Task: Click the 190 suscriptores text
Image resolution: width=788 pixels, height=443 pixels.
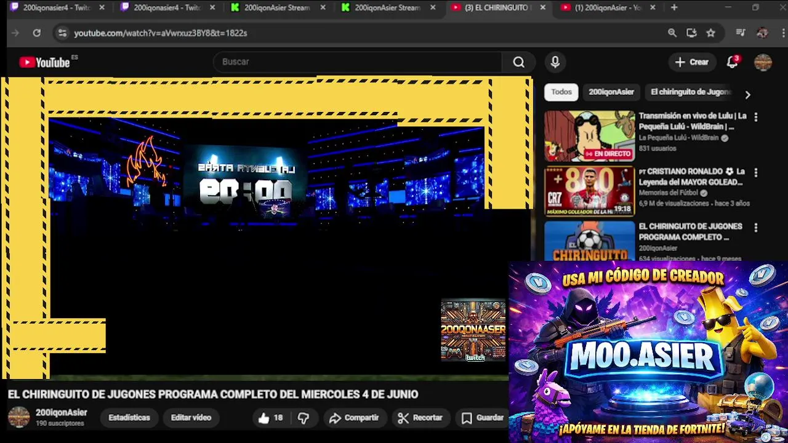Action: (x=60, y=424)
